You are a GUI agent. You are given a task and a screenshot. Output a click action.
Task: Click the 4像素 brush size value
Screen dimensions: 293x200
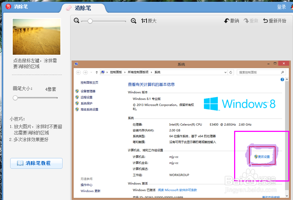(51, 89)
